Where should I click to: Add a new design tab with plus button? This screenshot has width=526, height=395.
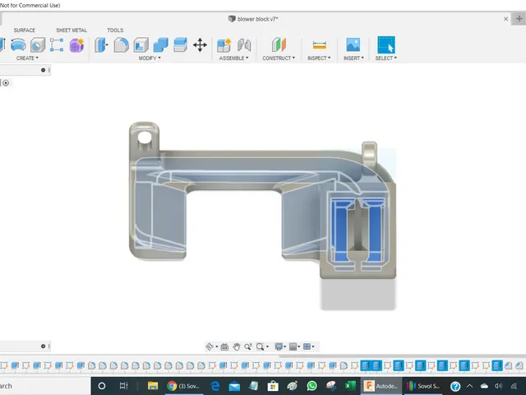(x=519, y=18)
